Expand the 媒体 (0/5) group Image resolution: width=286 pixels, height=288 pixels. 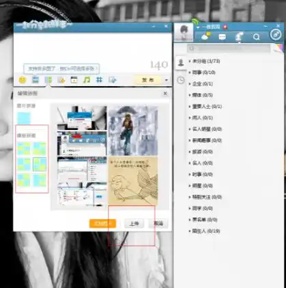point(201,95)
